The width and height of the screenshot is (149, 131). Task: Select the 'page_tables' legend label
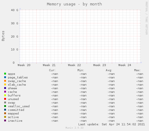click(x=18, y=78)
